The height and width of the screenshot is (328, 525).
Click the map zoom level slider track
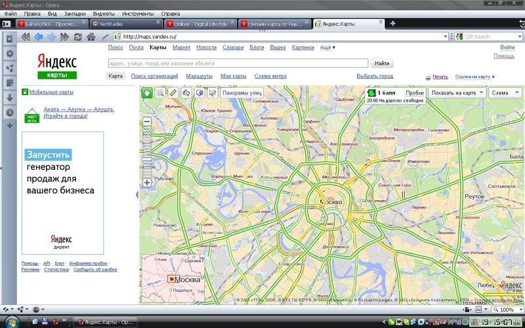pyautogui.click(x=147, y=152)
